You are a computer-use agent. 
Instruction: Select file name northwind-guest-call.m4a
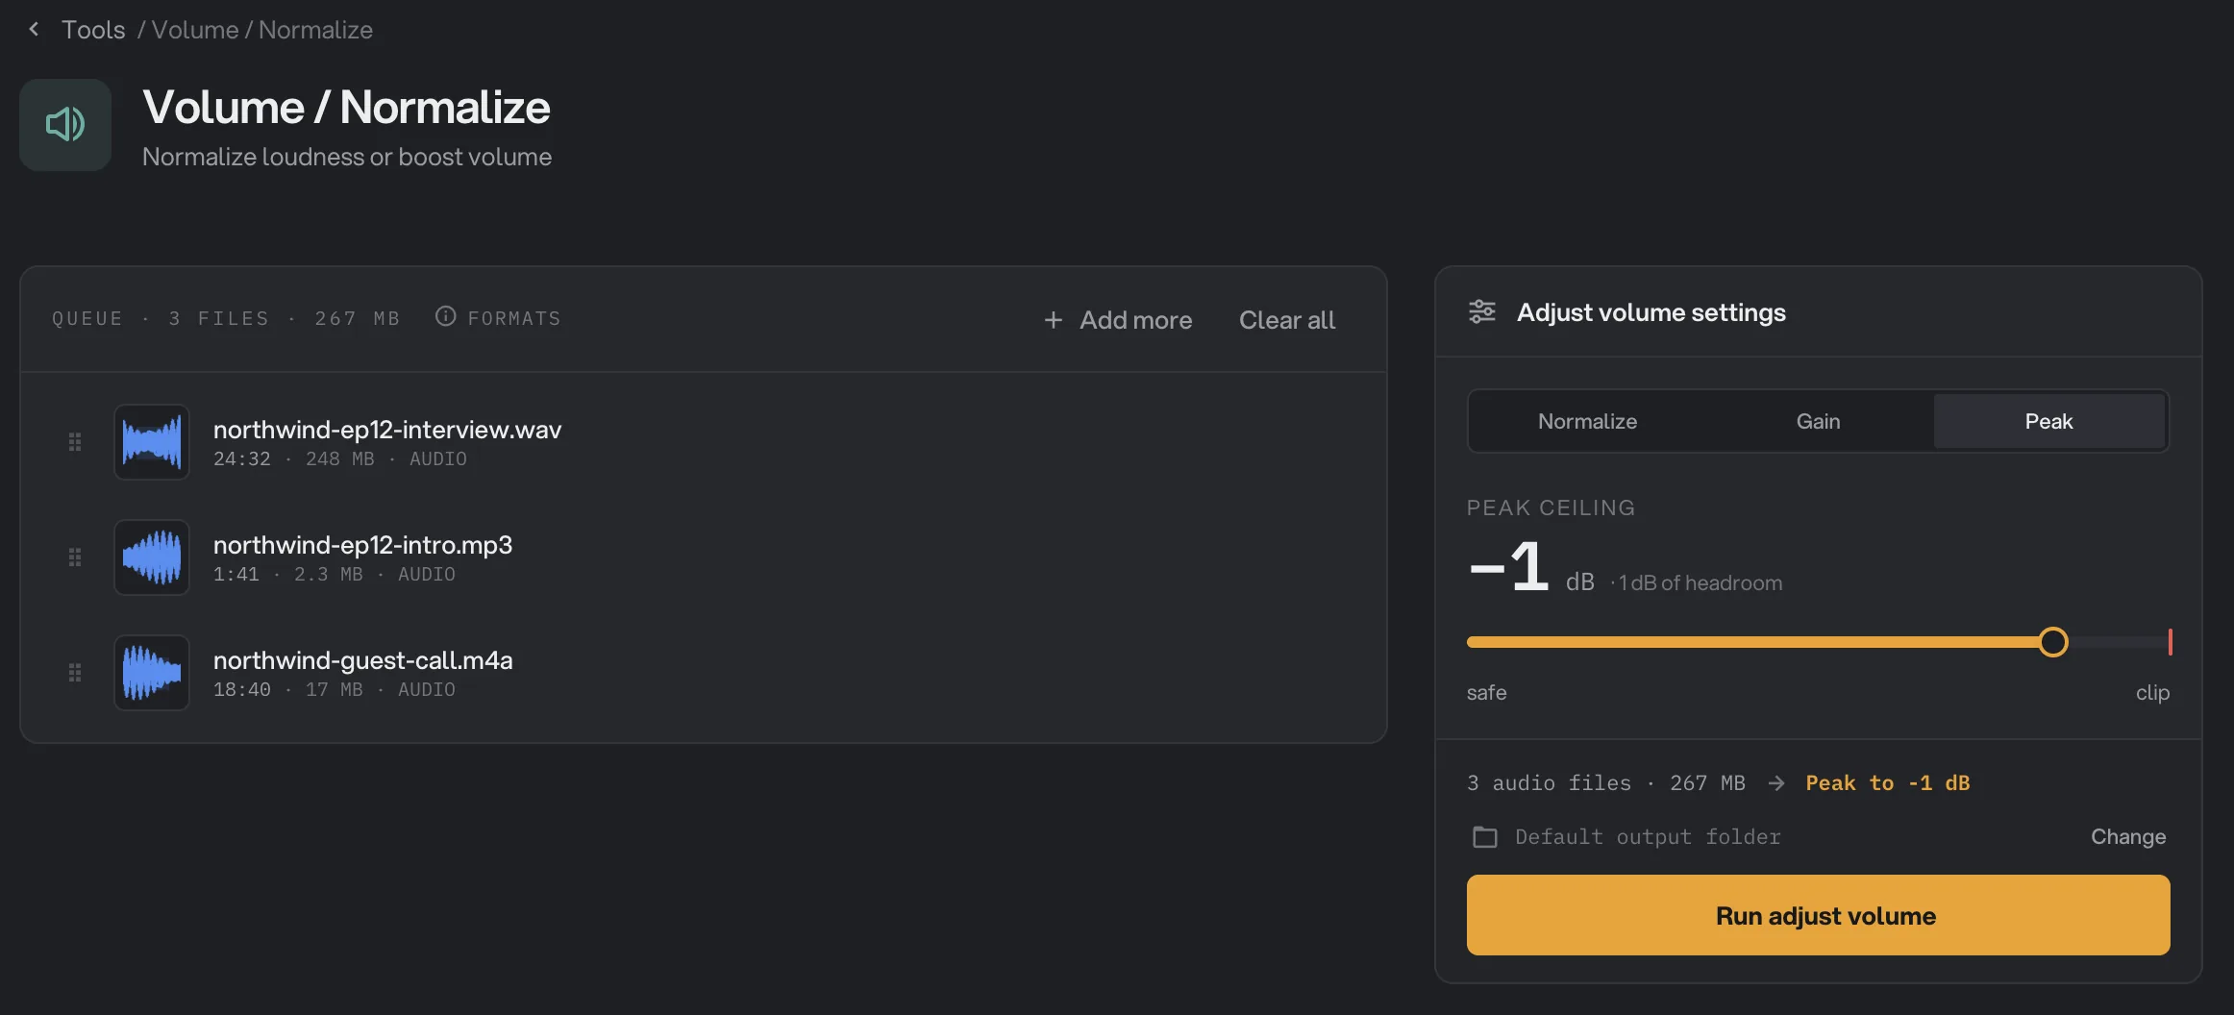tap(362, 660)
